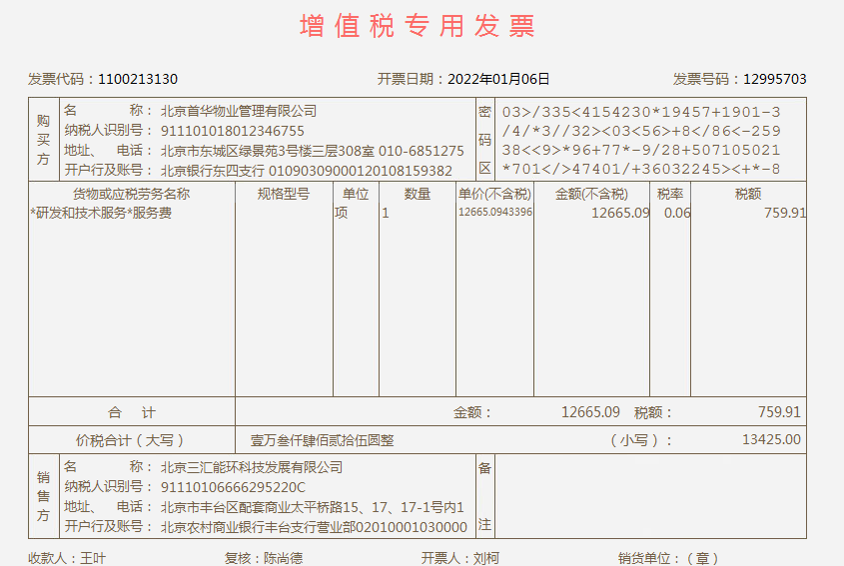This screenshot has height=566, width=844.
Task: Click the 规格型号 column header
Action: pyautogui.click(x=284, y=194)
